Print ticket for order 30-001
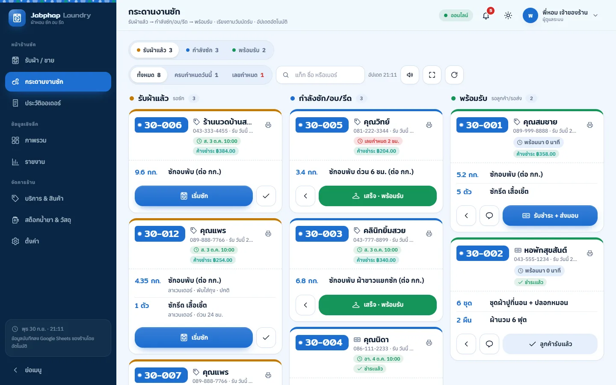The width and height of the screenshot is (616, 385). click(590, 125)
